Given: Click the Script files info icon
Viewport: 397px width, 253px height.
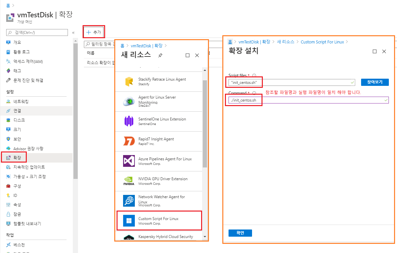Looking at the screenshot, I should coord(254,75).
